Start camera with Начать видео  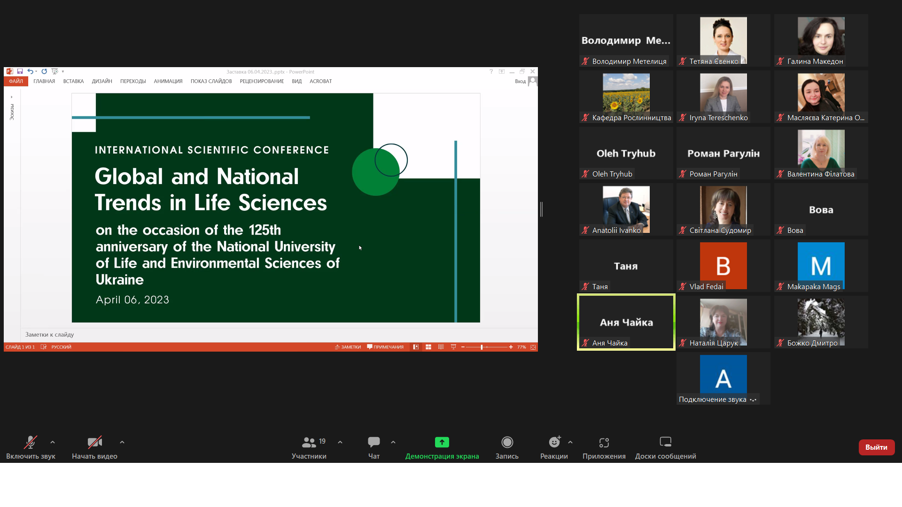[x=94, y=447]
